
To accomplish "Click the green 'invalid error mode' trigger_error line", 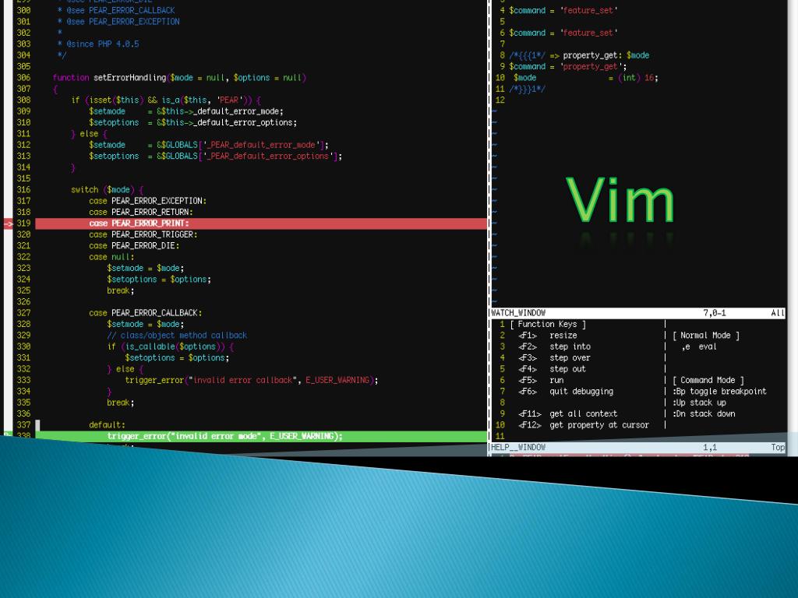I will [x=261, y=436].
